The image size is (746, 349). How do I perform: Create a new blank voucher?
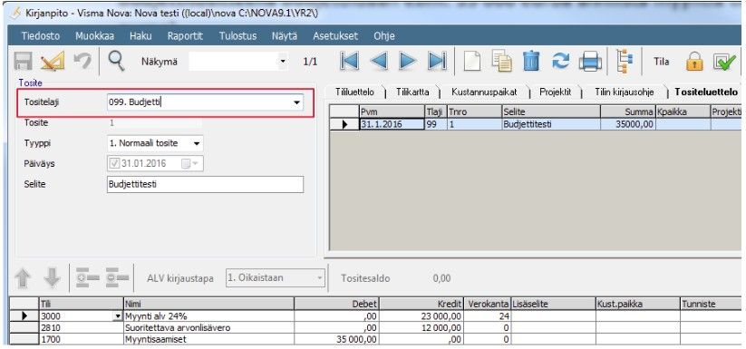click(472, 62)
